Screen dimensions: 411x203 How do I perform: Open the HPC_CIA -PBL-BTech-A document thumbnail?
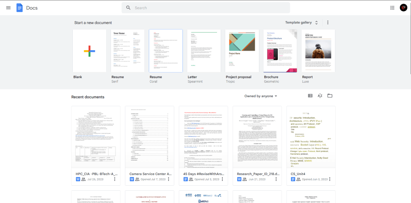point(96,137)
